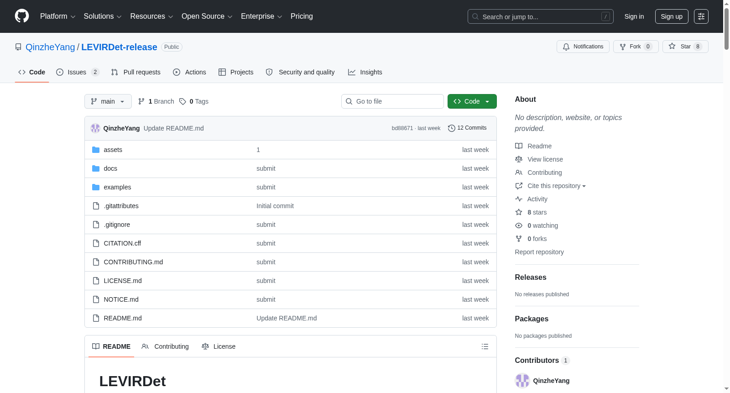Open Security and quality tab
The height and width of the screenshot is (393, 730).
click(x=300, y=72)
